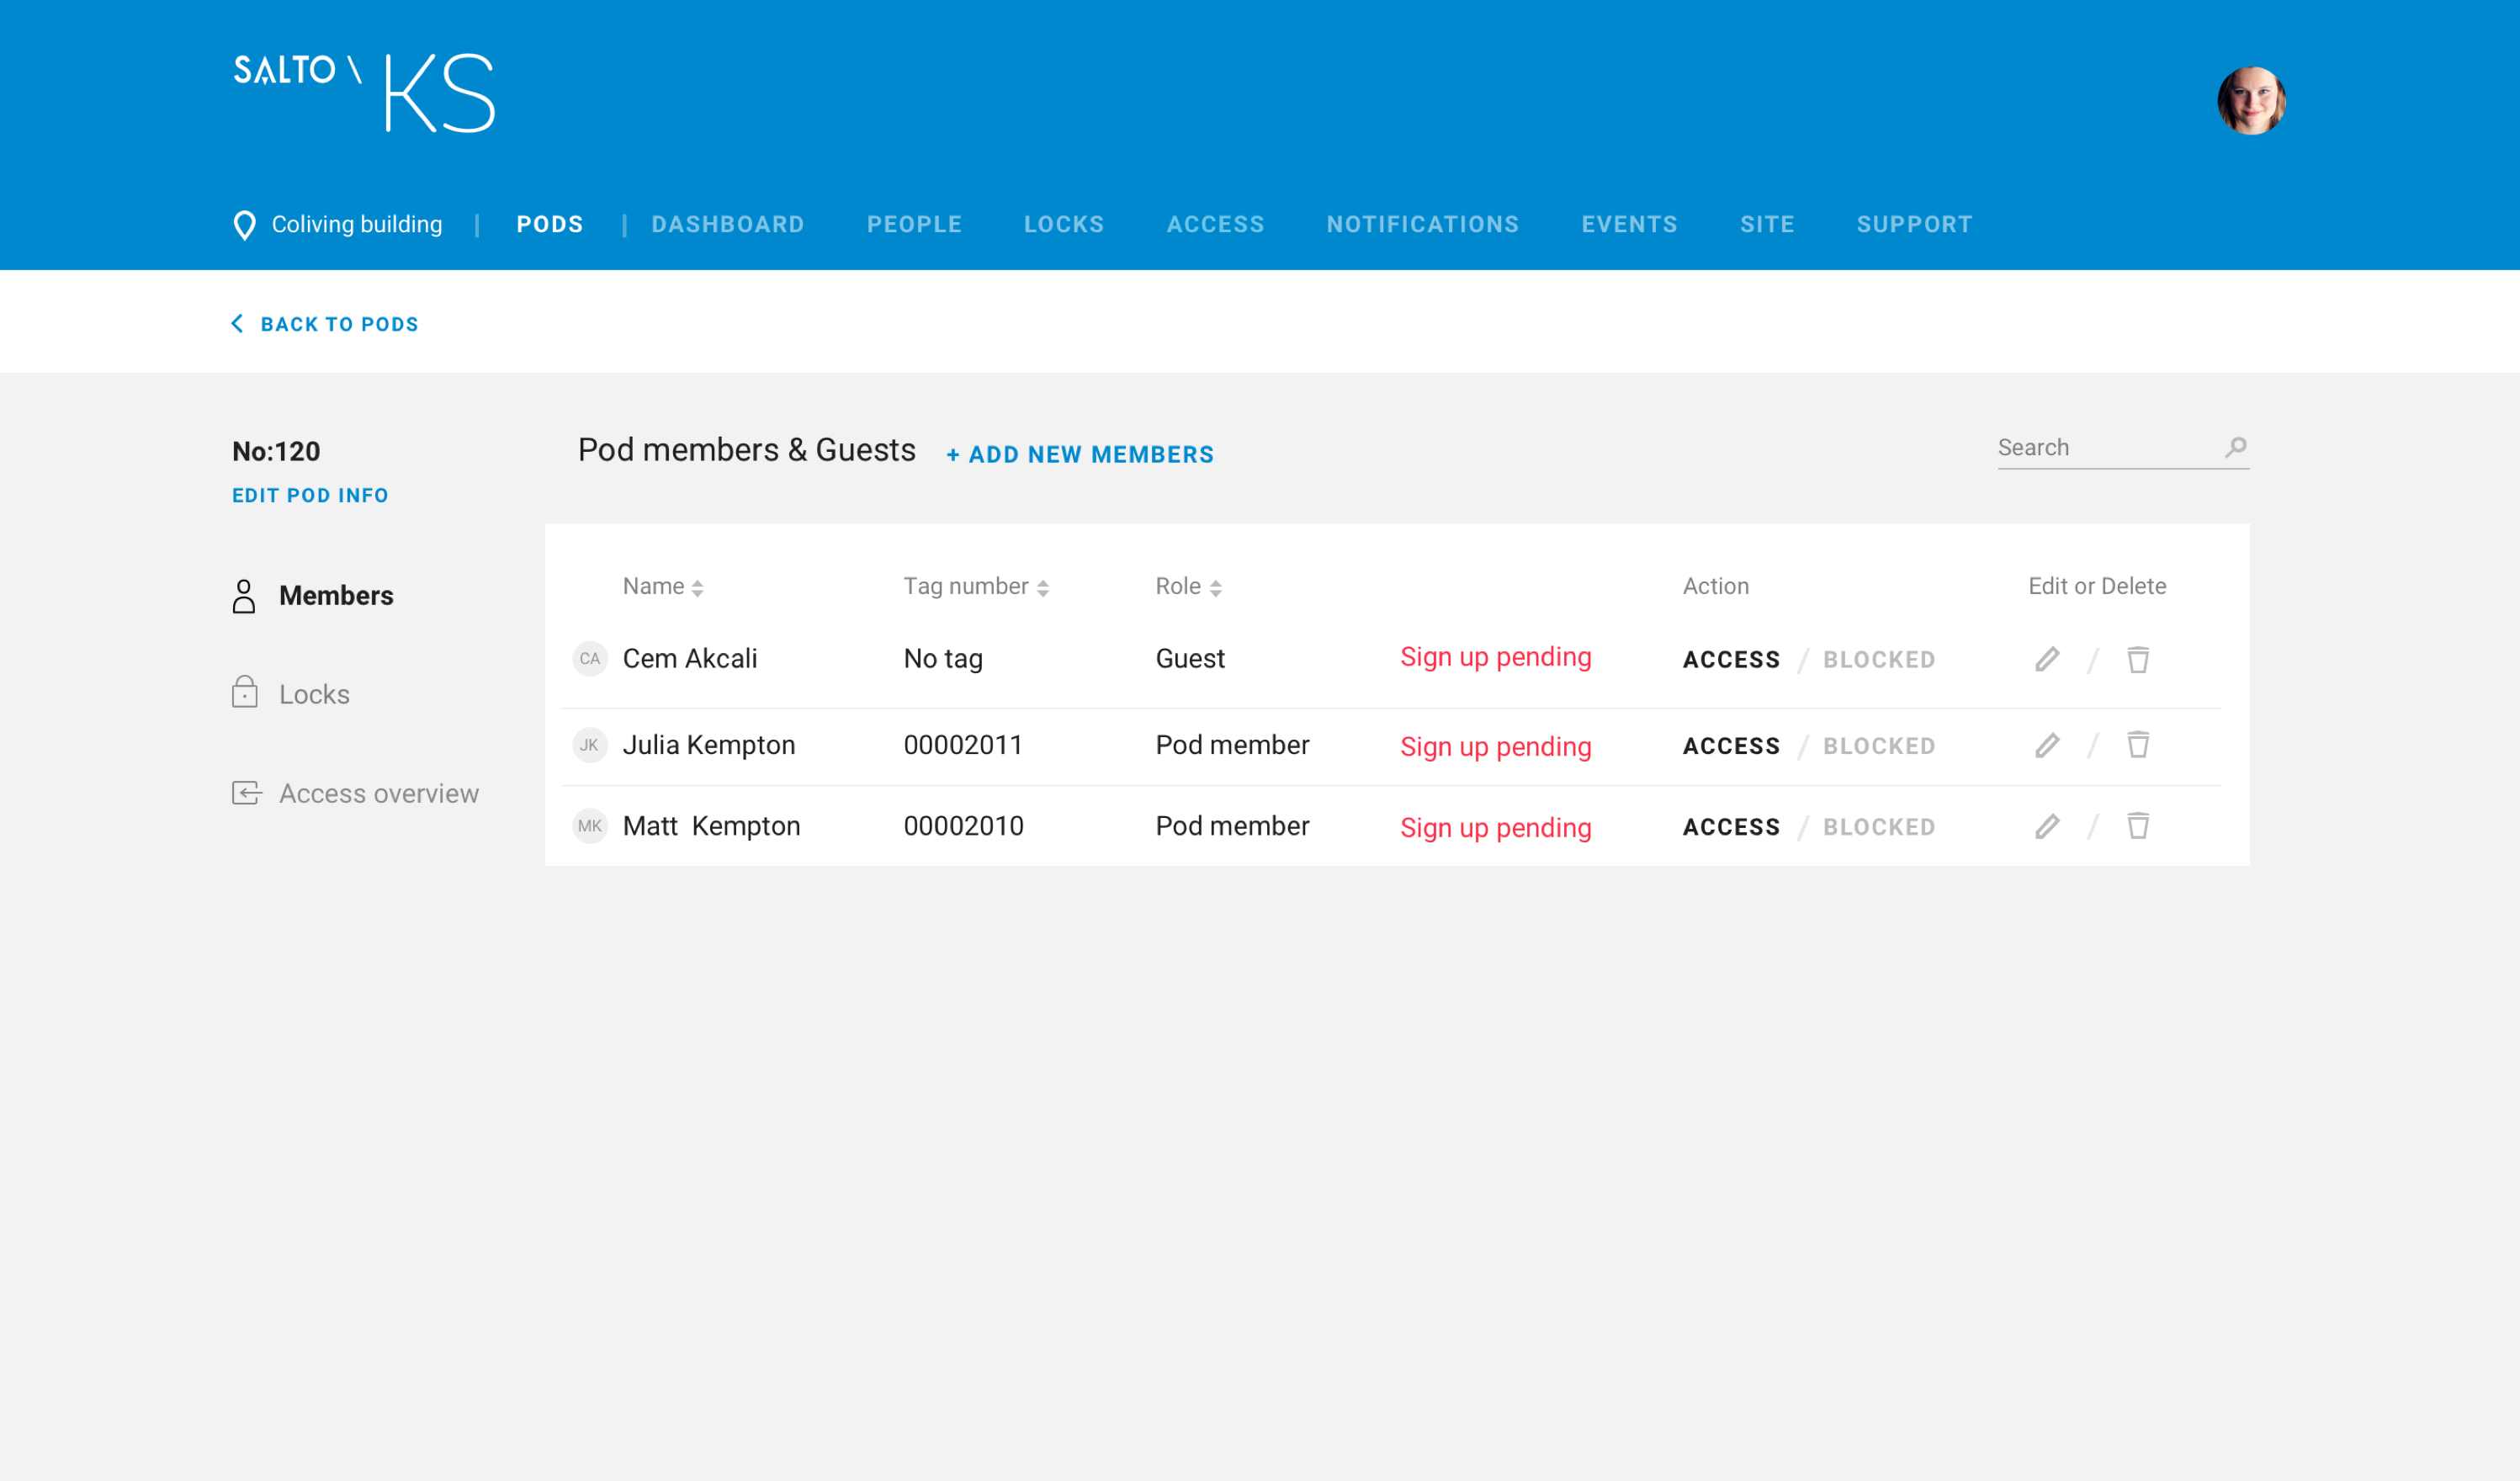Image resolution: width=2520 pixels, height=1481 pixels.
Task: Edit Matt Kempton with the pencil icon
Action: pos(2047,826)
